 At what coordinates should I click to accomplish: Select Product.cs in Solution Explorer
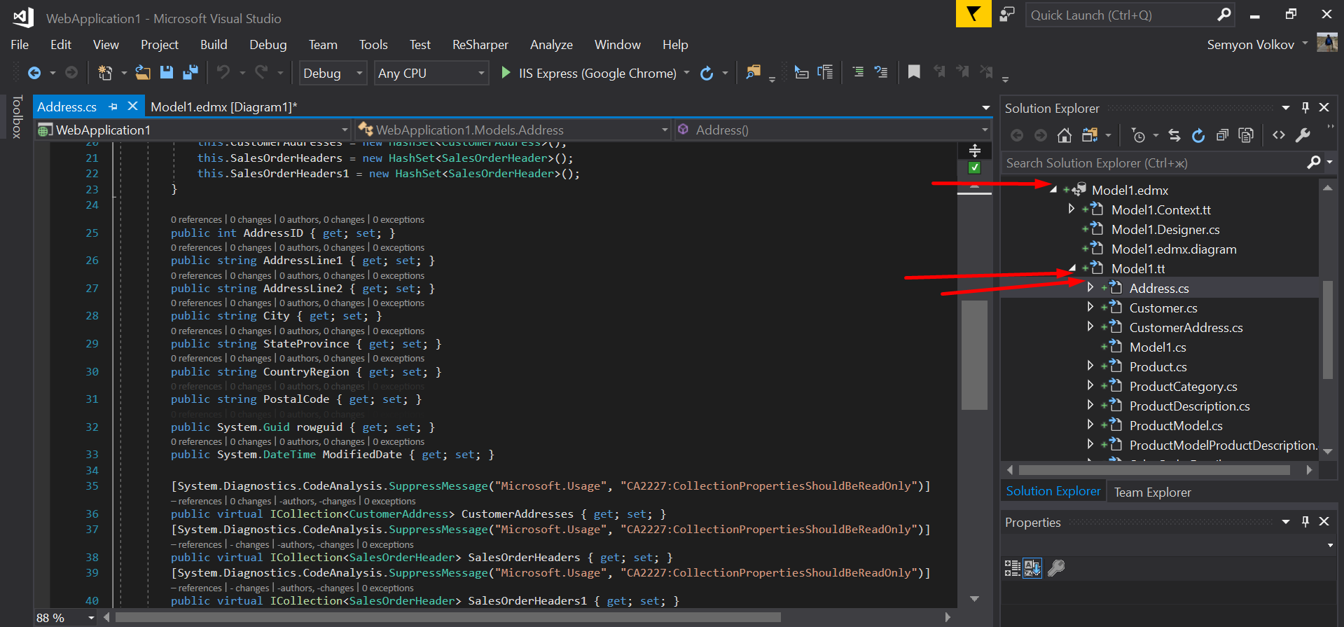(1158, 366)
